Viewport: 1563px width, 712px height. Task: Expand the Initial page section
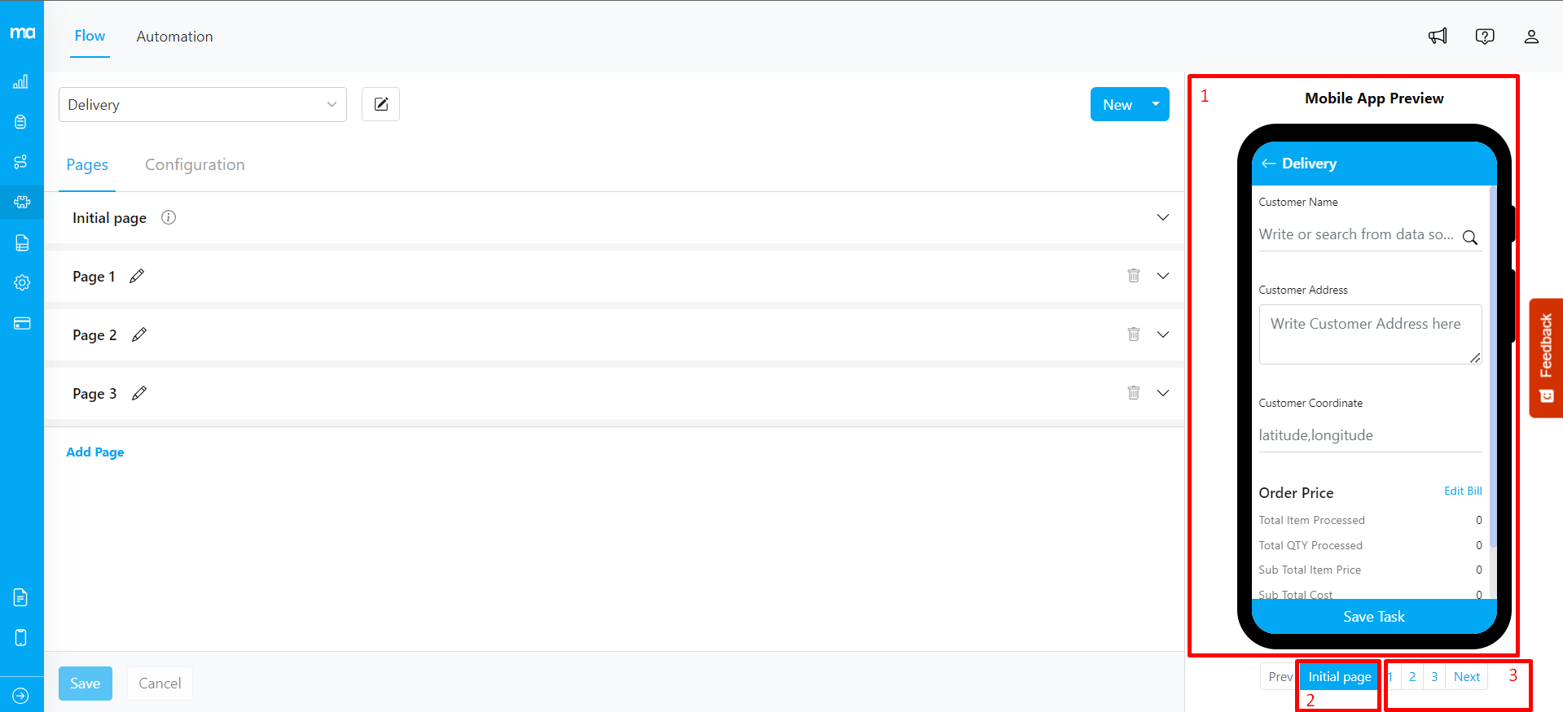pyautogui.click(x=1162, y=217)
